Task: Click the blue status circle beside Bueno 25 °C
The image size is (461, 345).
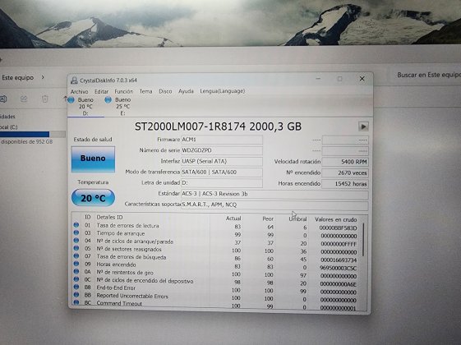Action: [108, 100]
